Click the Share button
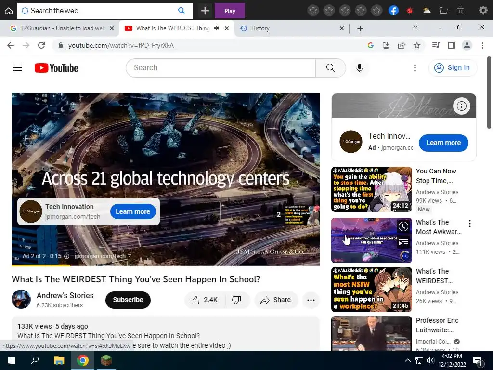 point(276,300)
